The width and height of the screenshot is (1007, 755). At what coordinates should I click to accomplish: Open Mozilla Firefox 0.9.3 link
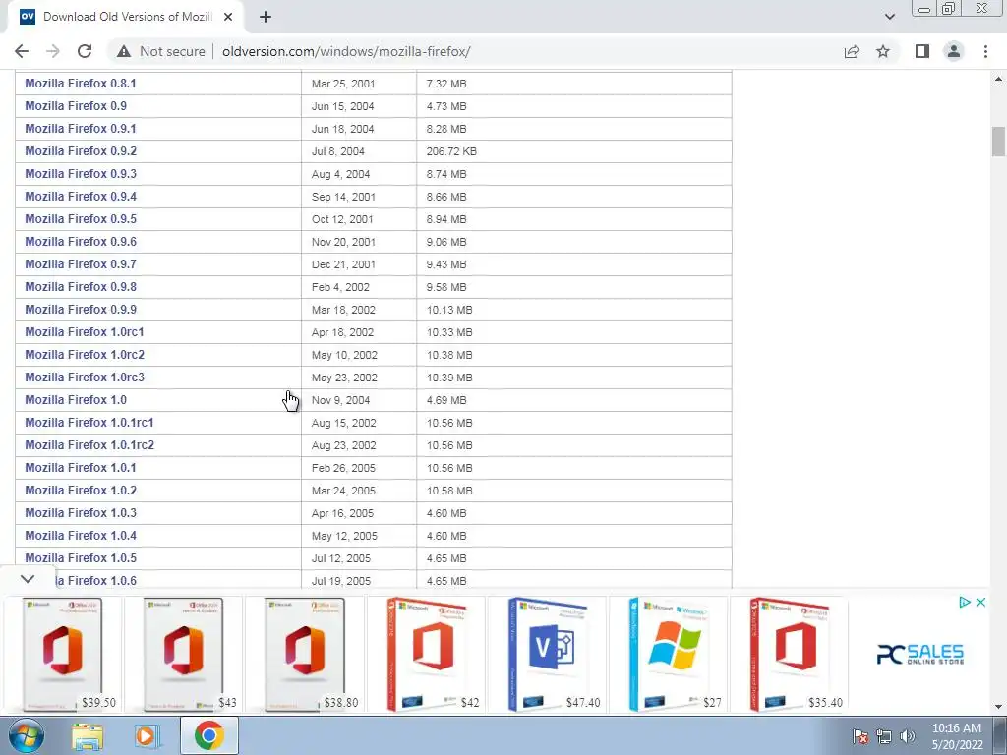[81, 173]
